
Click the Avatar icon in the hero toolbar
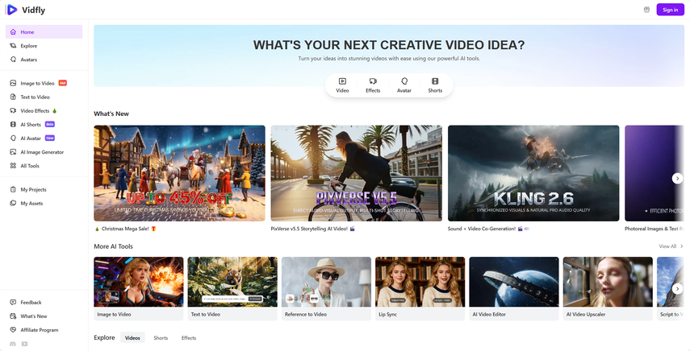click(404, 81)
